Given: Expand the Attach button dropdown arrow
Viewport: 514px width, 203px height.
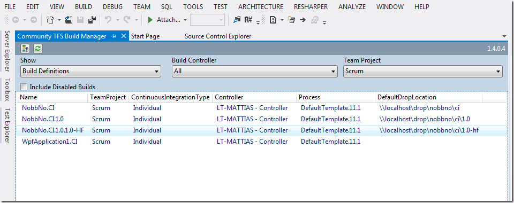Looking at the screenshot, I should (x=185, y=20).
